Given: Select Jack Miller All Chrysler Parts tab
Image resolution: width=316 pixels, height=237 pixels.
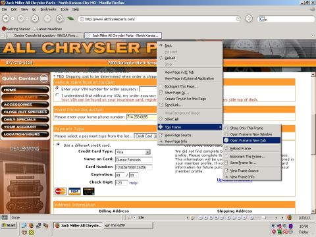Looking at the screenshot, I should (123, 36).
